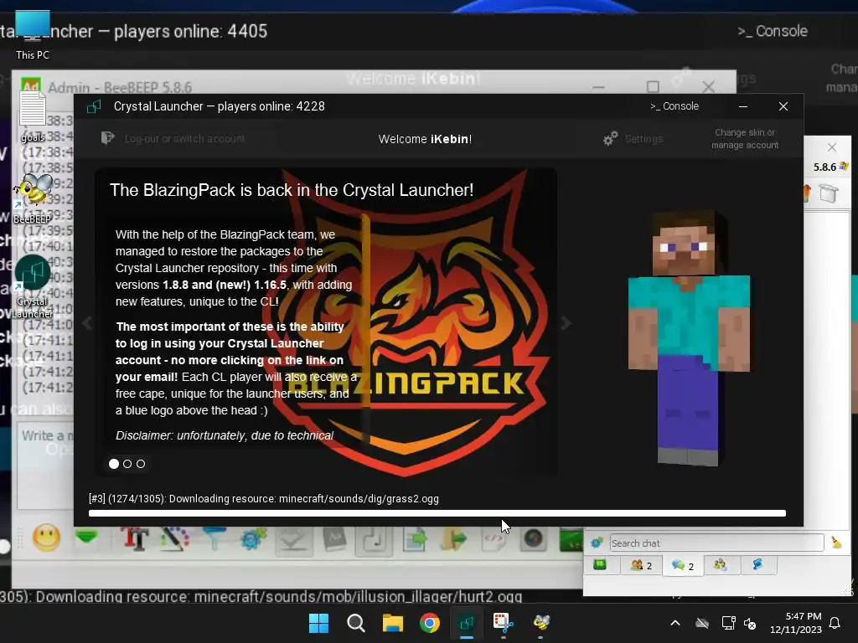Click the BlazingPack news headline

point(292,190)
